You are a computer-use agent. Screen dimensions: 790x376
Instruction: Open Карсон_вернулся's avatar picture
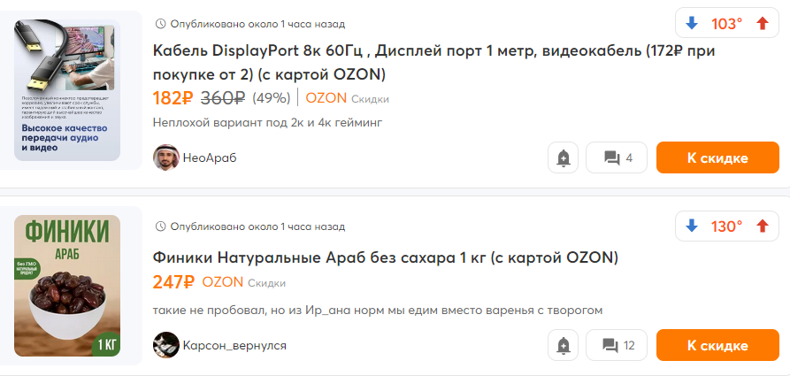click(x=165, y=345)
